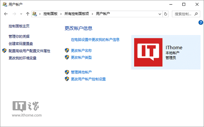Click shield icon beside 更改帐户类型

tap(67, 57)
